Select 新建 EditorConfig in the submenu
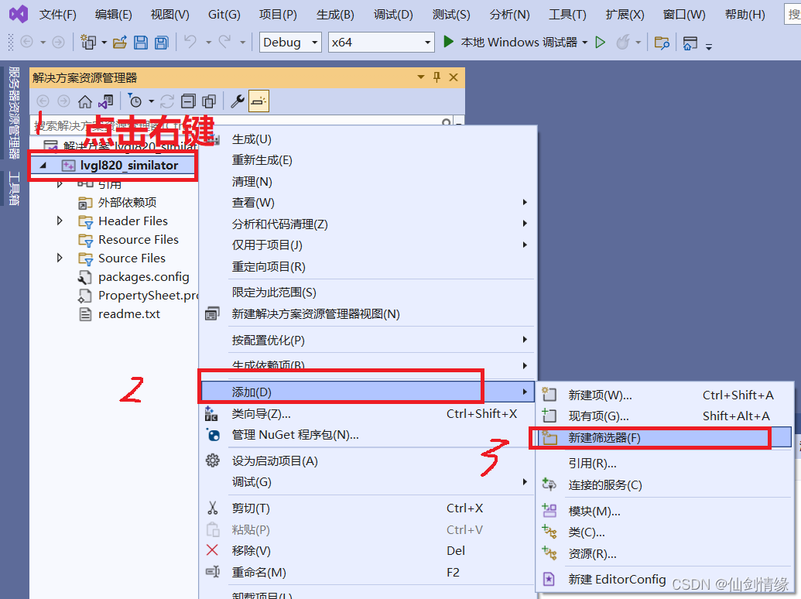Viewport: 801px width, 599px height. click(665, 579)
